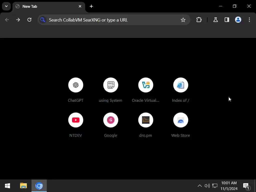Reload the current page
This screenshot has width=256, height=192.
click(29, 20)
